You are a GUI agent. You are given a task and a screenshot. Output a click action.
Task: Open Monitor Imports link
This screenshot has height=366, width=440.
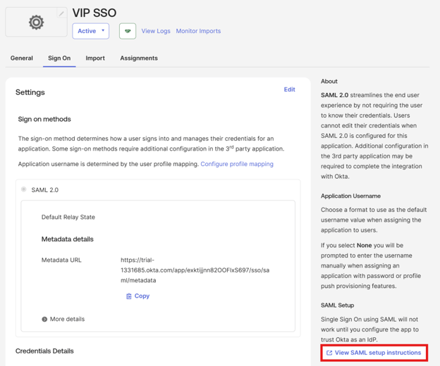click(x=198, y=31)
